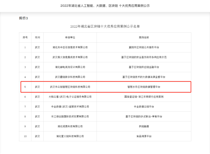Select 武汉趣链数字科技有限公司 cell
Image resolution: width=210 pixels, height=154 pixels.
70,77
